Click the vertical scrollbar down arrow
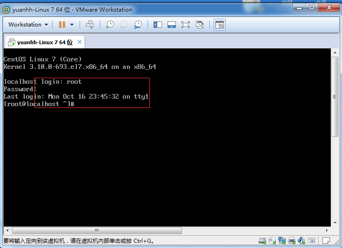 point(335,223)
